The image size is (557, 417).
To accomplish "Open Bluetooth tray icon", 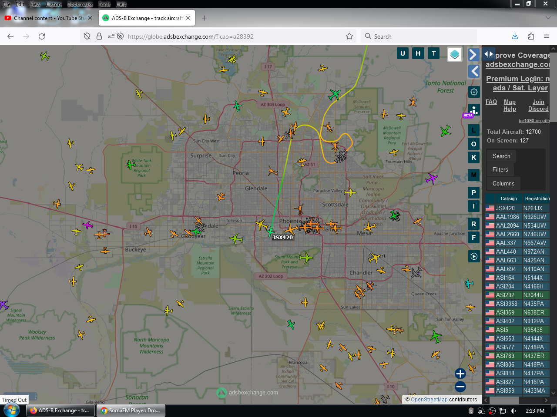I will click(x=471, y=410).
